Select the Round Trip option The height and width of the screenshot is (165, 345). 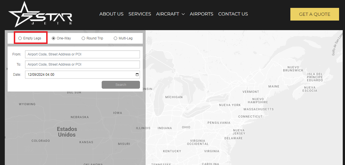tap(83, 38)
